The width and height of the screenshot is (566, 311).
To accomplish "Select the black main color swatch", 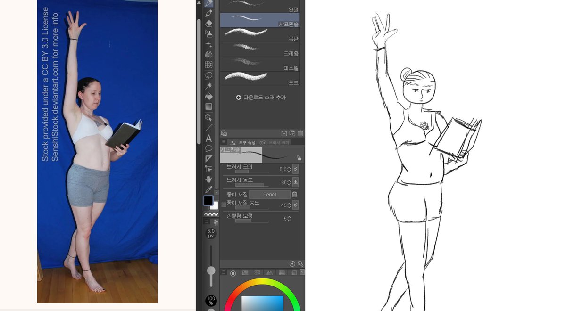I will click(208, 200).
